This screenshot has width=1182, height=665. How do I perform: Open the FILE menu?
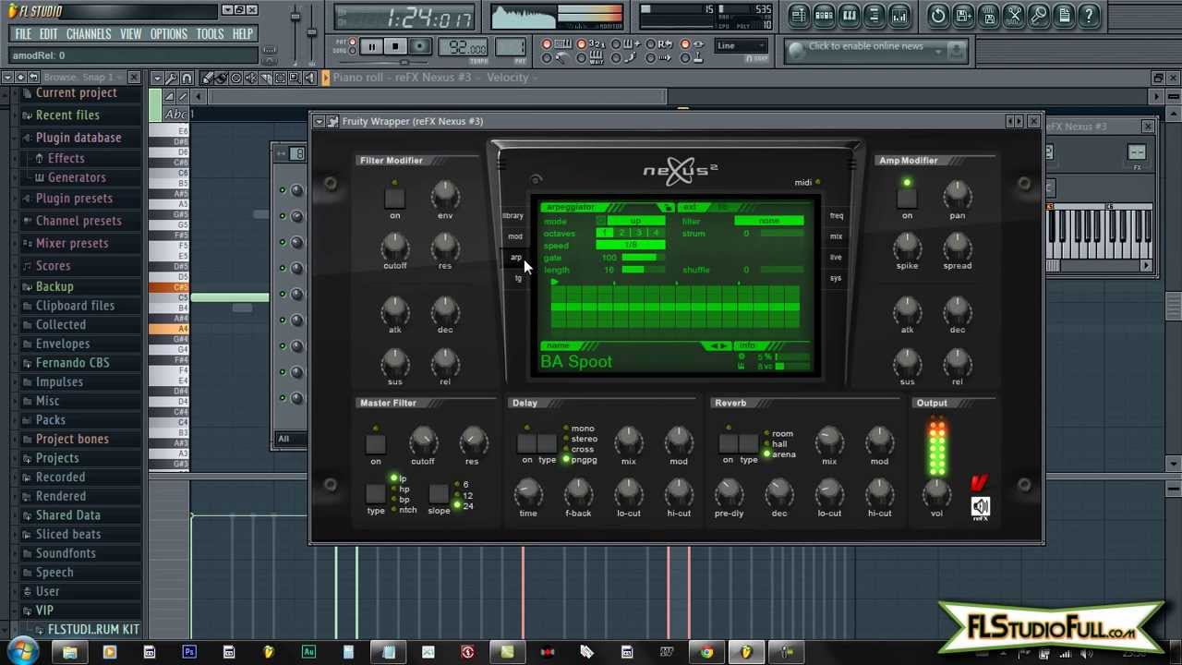[x=23, y=34]
